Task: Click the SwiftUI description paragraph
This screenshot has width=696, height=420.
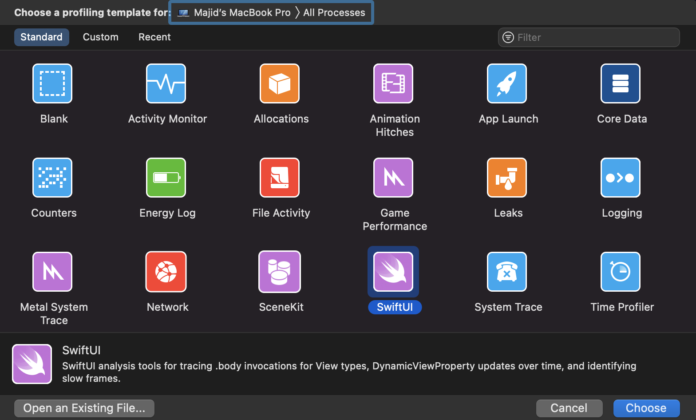Action: coord(349,372)
